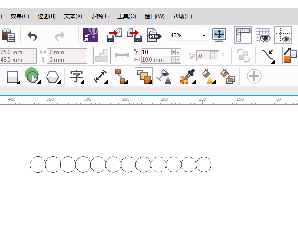
Task: Click the horizontal offset .0 mm field
Action: 67,52
